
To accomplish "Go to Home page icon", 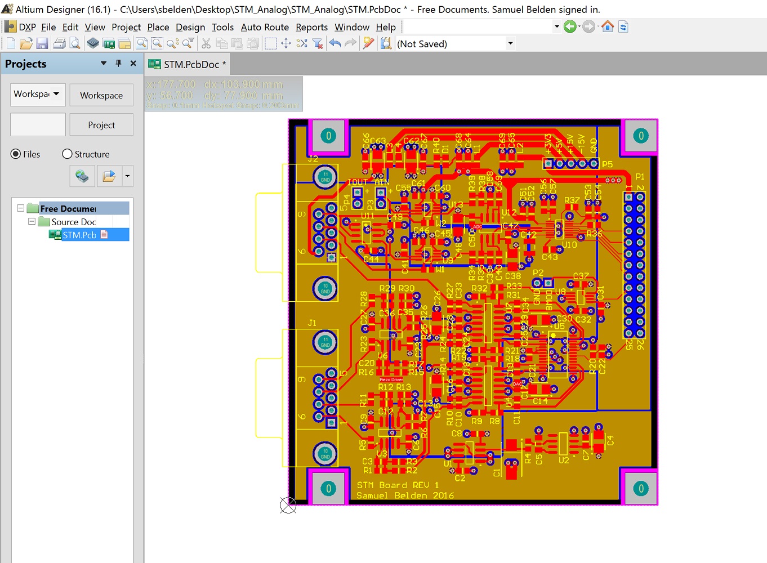I will [607, 26].
